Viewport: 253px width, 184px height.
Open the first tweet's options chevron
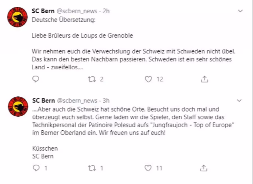coord(240,11)
